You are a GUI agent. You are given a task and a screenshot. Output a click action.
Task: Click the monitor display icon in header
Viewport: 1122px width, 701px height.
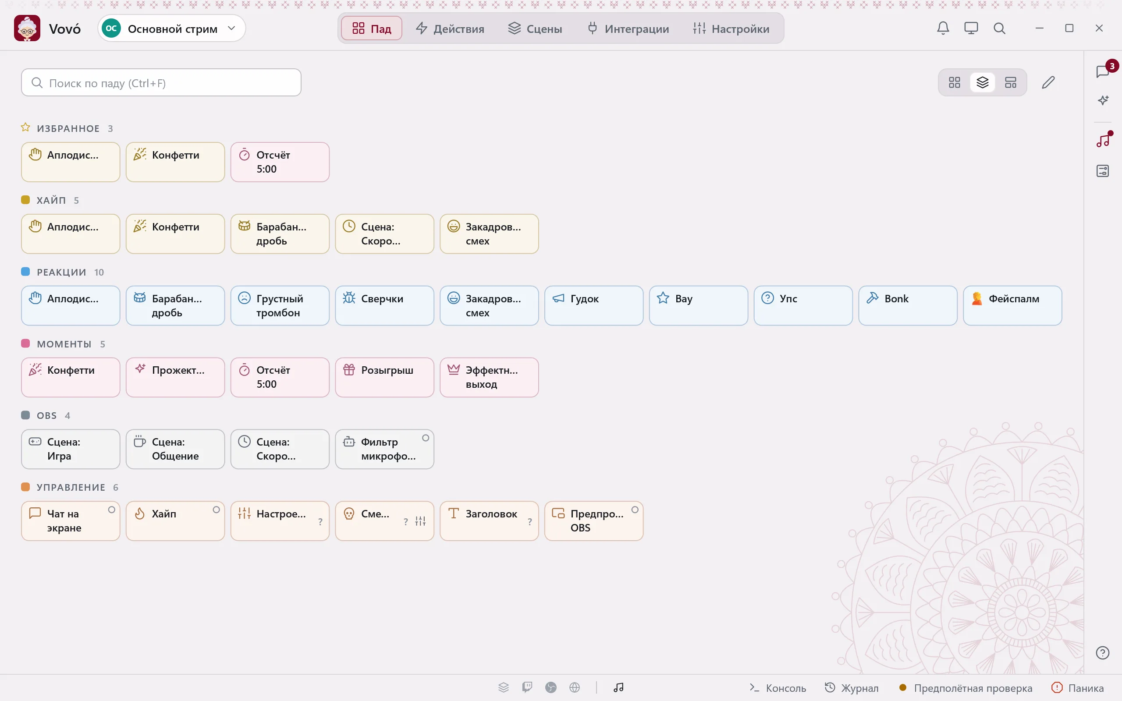(x=971, y=28)
